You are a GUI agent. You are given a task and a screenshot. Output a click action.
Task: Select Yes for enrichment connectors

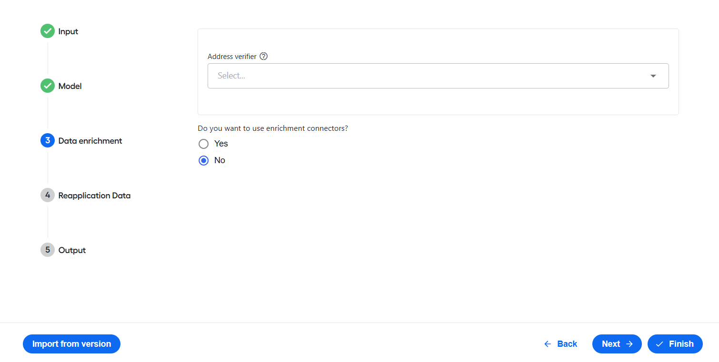pos(204,144)
